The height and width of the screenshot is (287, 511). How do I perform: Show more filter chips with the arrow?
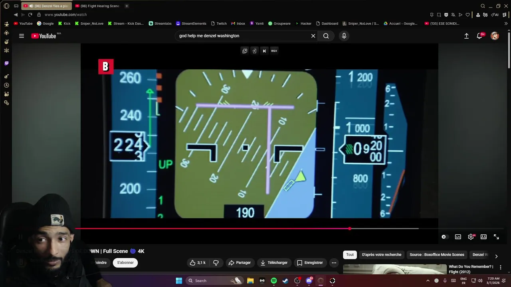(x=496, y=256)
